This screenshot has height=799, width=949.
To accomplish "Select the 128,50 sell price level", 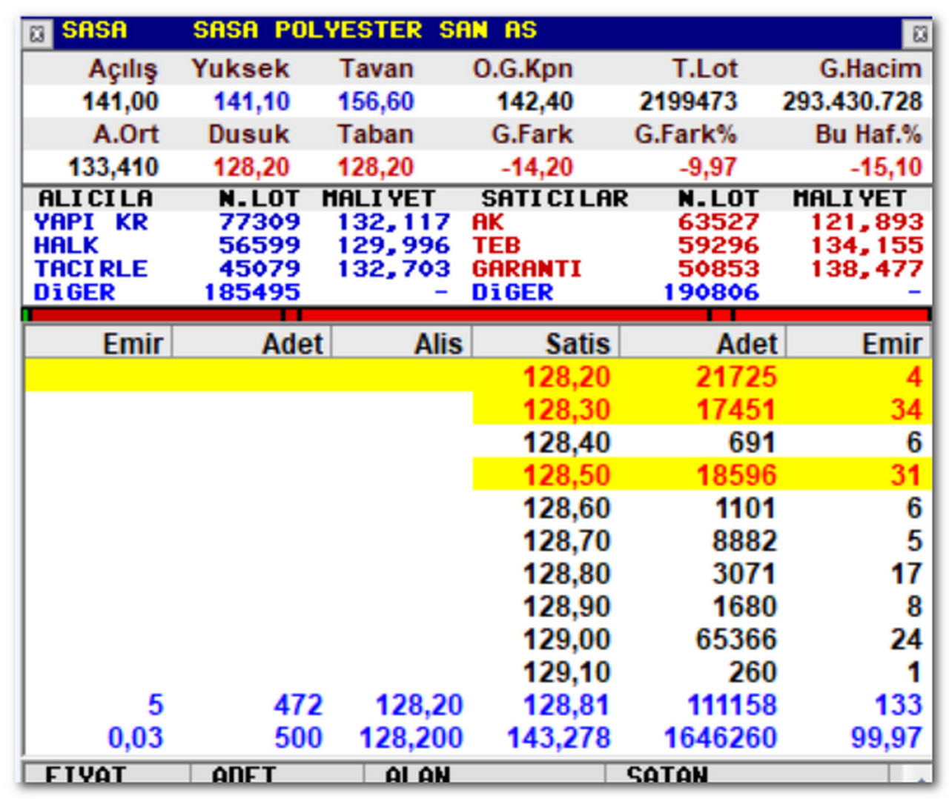I will (701, 475).
